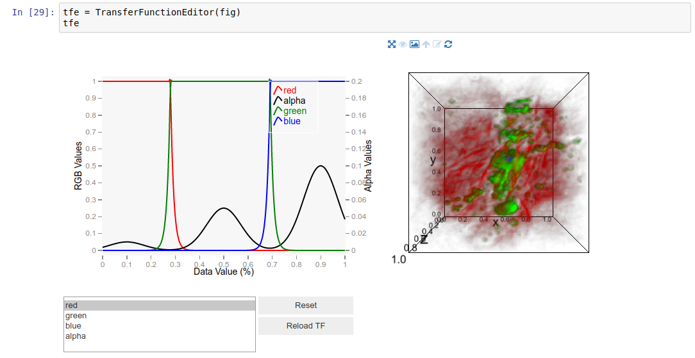Toggle the alpha curve legend entry

[x=289, y=101]
